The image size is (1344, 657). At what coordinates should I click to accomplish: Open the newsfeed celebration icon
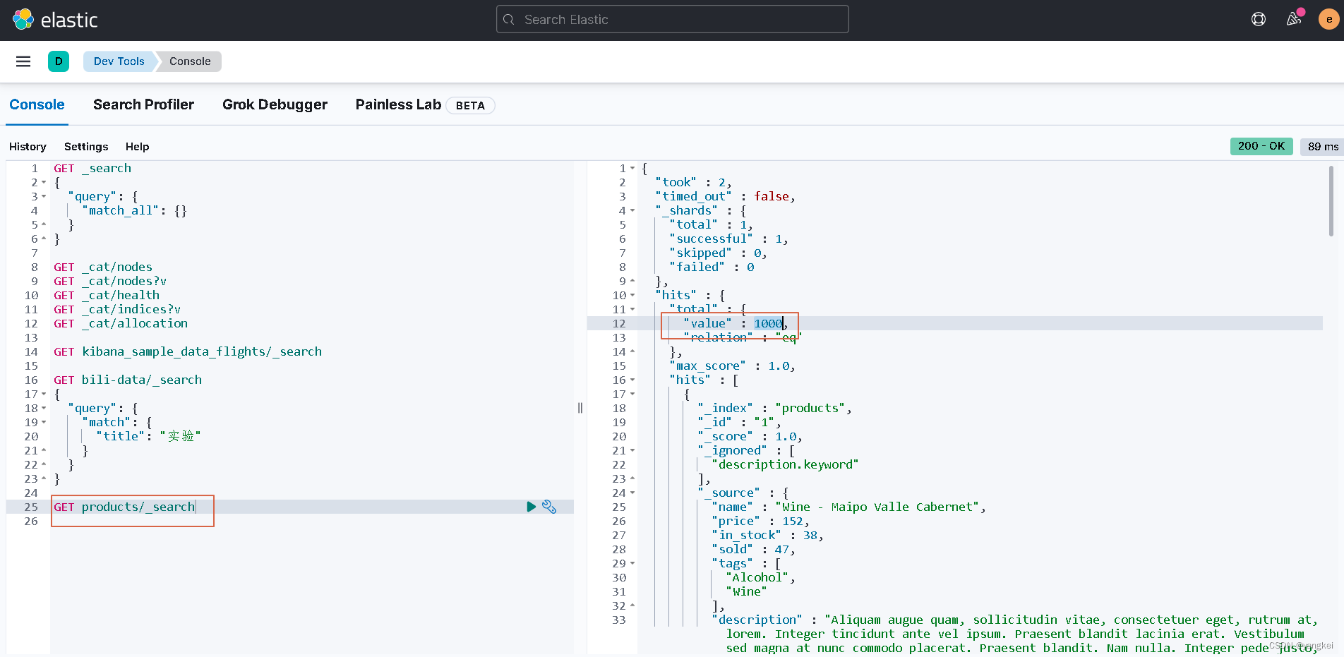(1294, 20)
